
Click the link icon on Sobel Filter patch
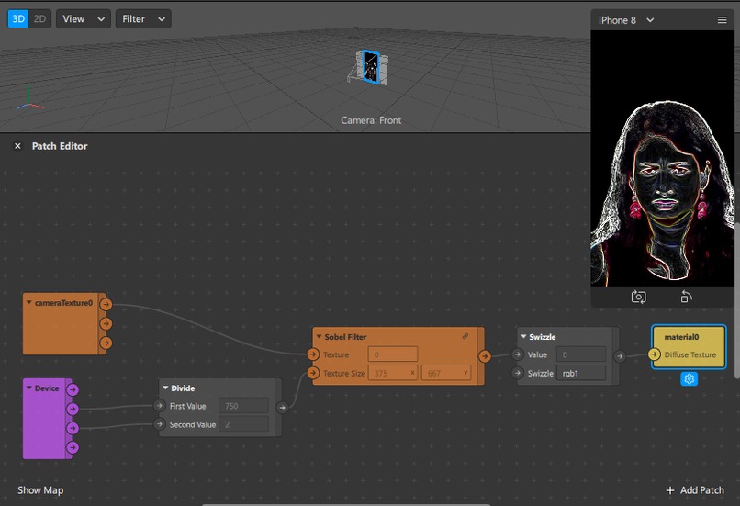(465, 336)
